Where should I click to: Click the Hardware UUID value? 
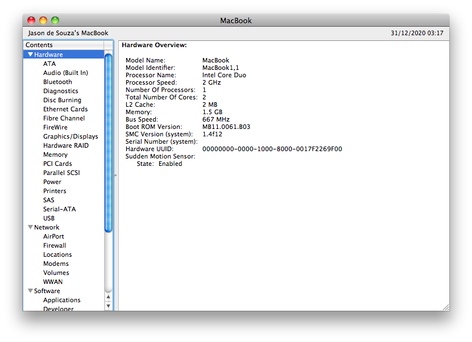point(272,149)
